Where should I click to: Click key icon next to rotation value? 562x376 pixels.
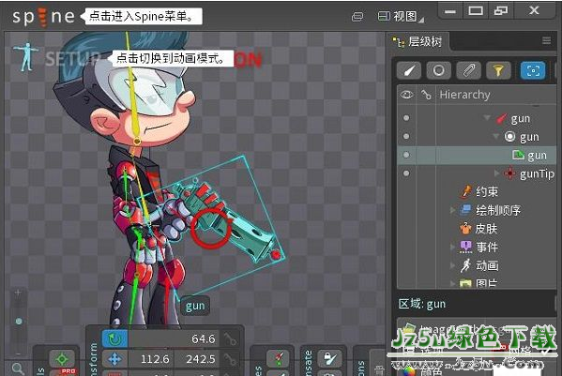click(x=230, y=338)
